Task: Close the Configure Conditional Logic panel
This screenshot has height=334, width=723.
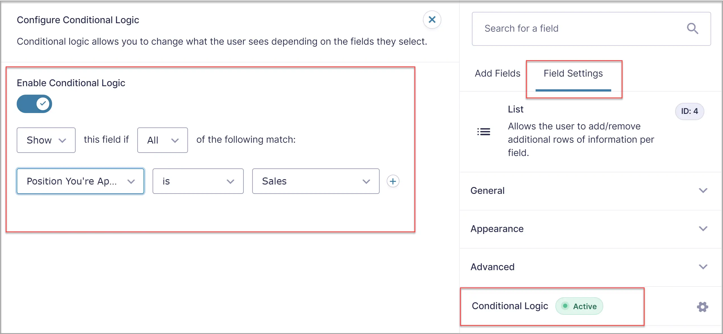Action: click(x=432, y=20)
